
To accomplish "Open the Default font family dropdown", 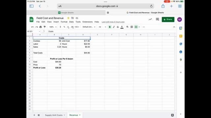I will (89, 27).
